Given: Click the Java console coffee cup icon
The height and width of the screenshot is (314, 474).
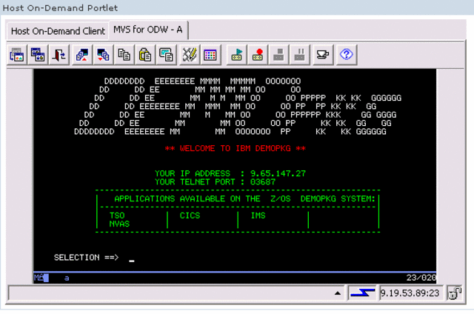Looking at the screenshot, I should (323, 55).
